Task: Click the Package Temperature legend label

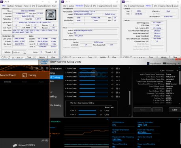Action: [x=55, y=122]
